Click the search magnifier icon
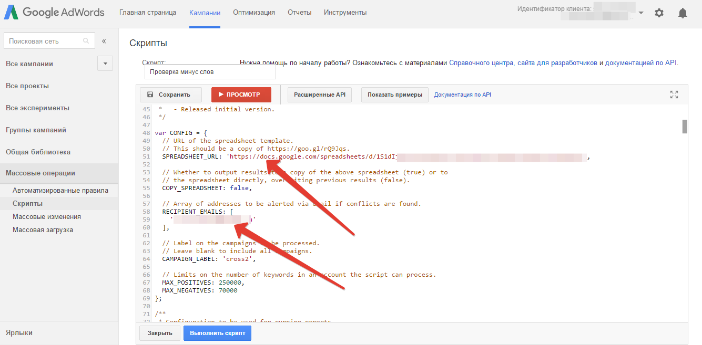Viewport: 702px width, 345px height. click(x=86, y=41)
